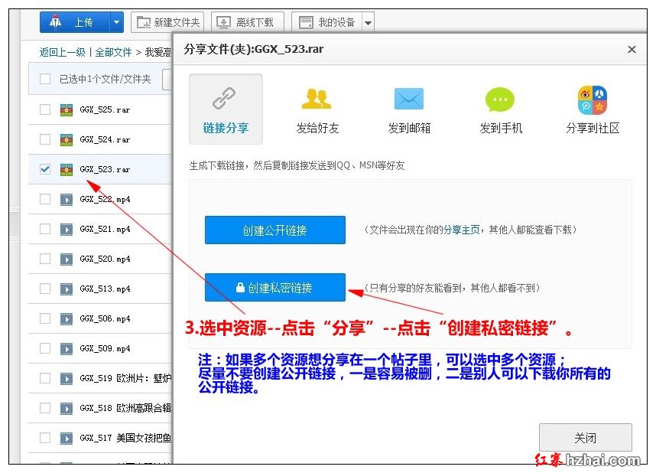Click the 发到邮箱 envelope icon
Screen dimensions: 656x473
click(408, 99)
